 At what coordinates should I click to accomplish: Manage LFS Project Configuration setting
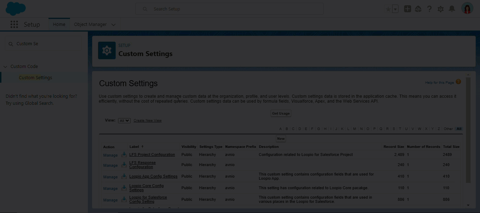tap(110, 155)
